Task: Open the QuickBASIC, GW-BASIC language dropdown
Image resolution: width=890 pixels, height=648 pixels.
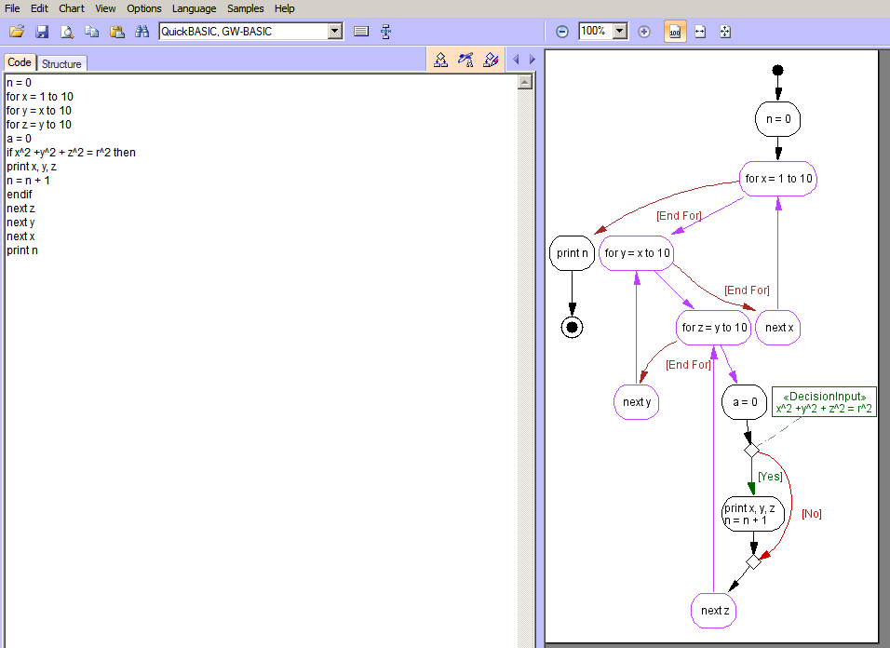Action: [335, 32]
